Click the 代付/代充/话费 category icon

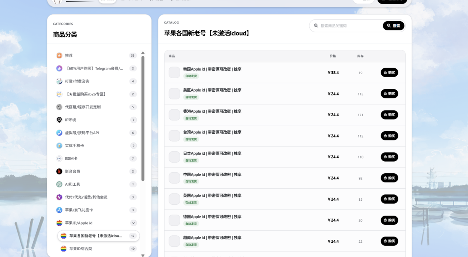click(59, 197)
